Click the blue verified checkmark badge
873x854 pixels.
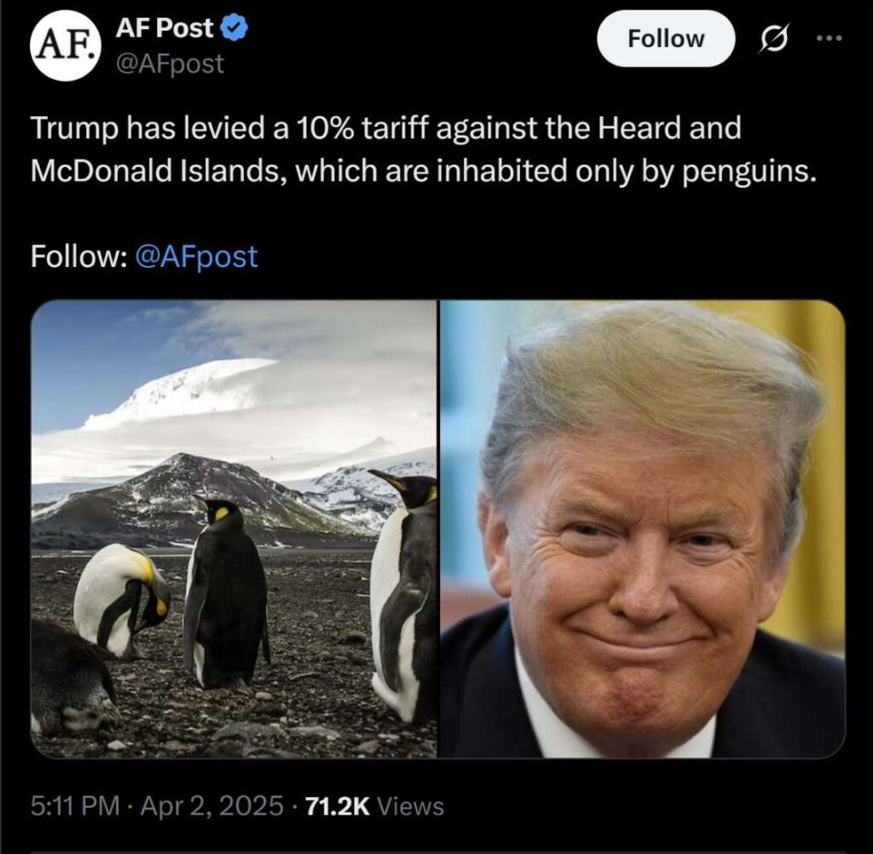point(235,28)
